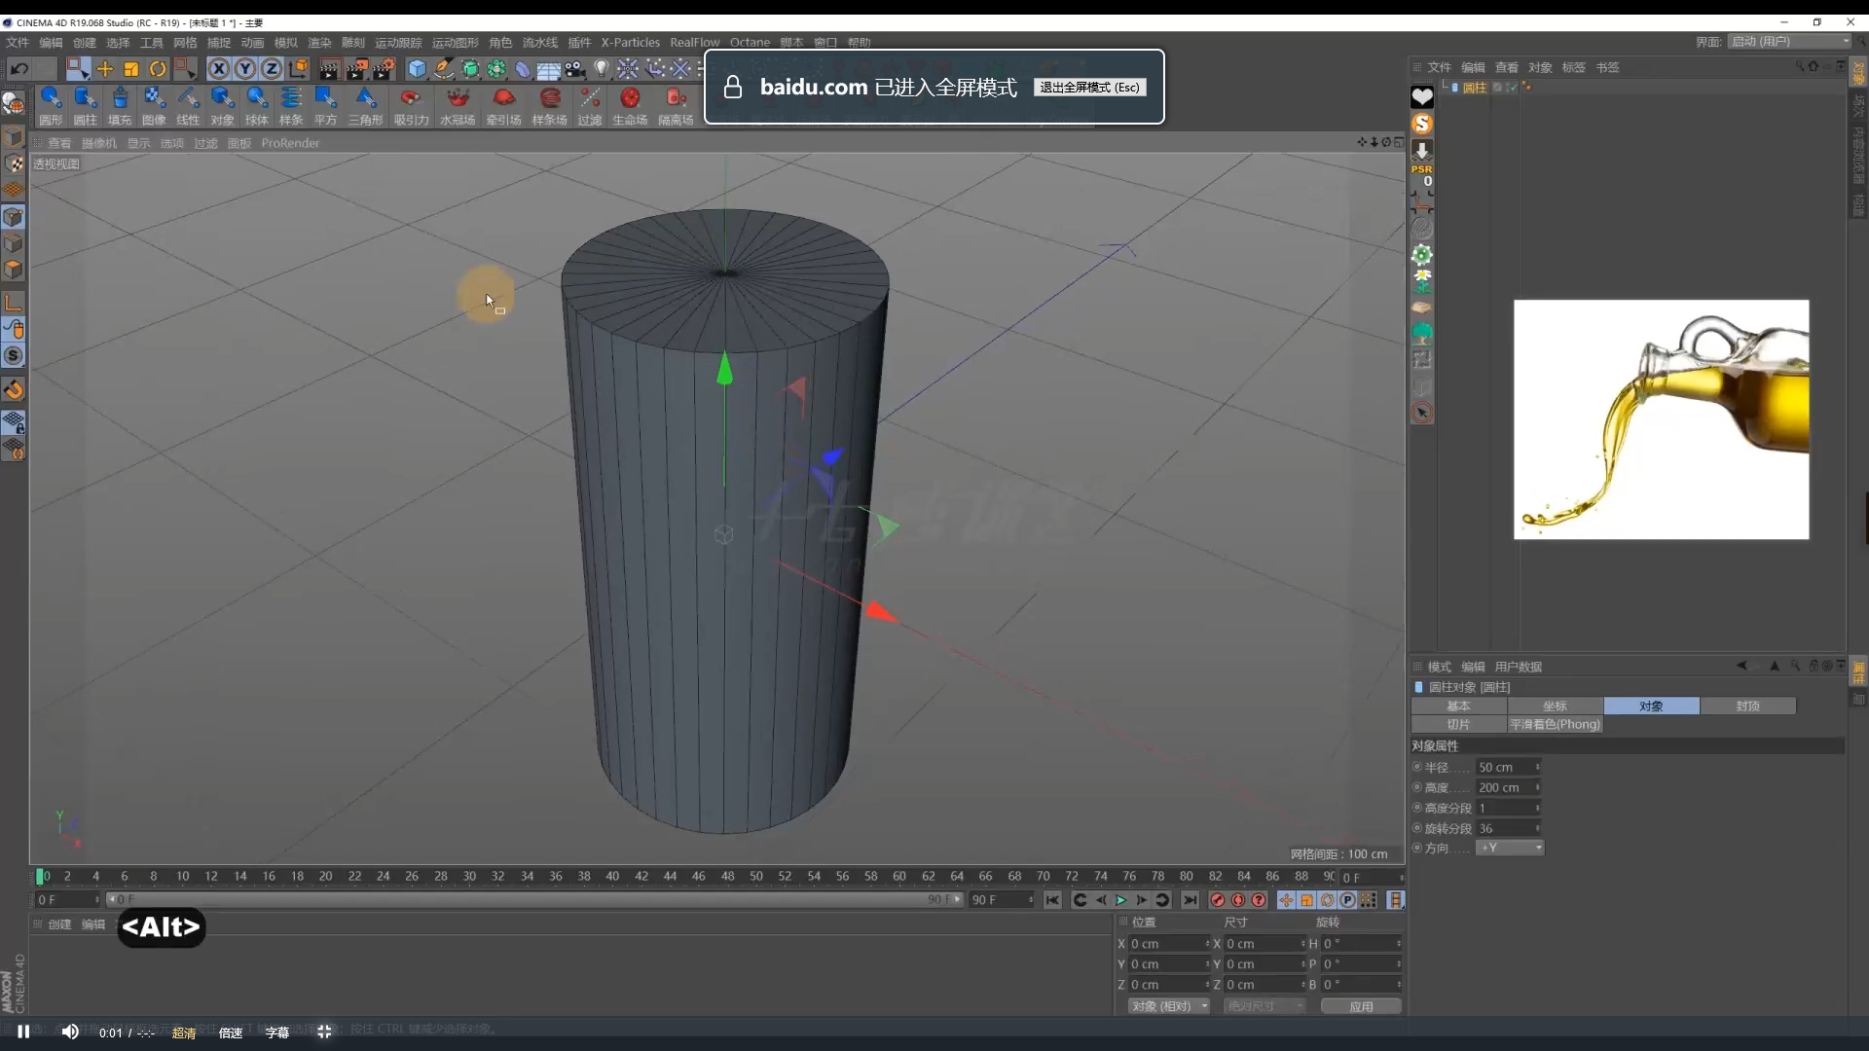The width and height of the screenshot is (1869, 1051).
Task: Click the 圆柱 cylinder select icon
Action: coord(86,106)
